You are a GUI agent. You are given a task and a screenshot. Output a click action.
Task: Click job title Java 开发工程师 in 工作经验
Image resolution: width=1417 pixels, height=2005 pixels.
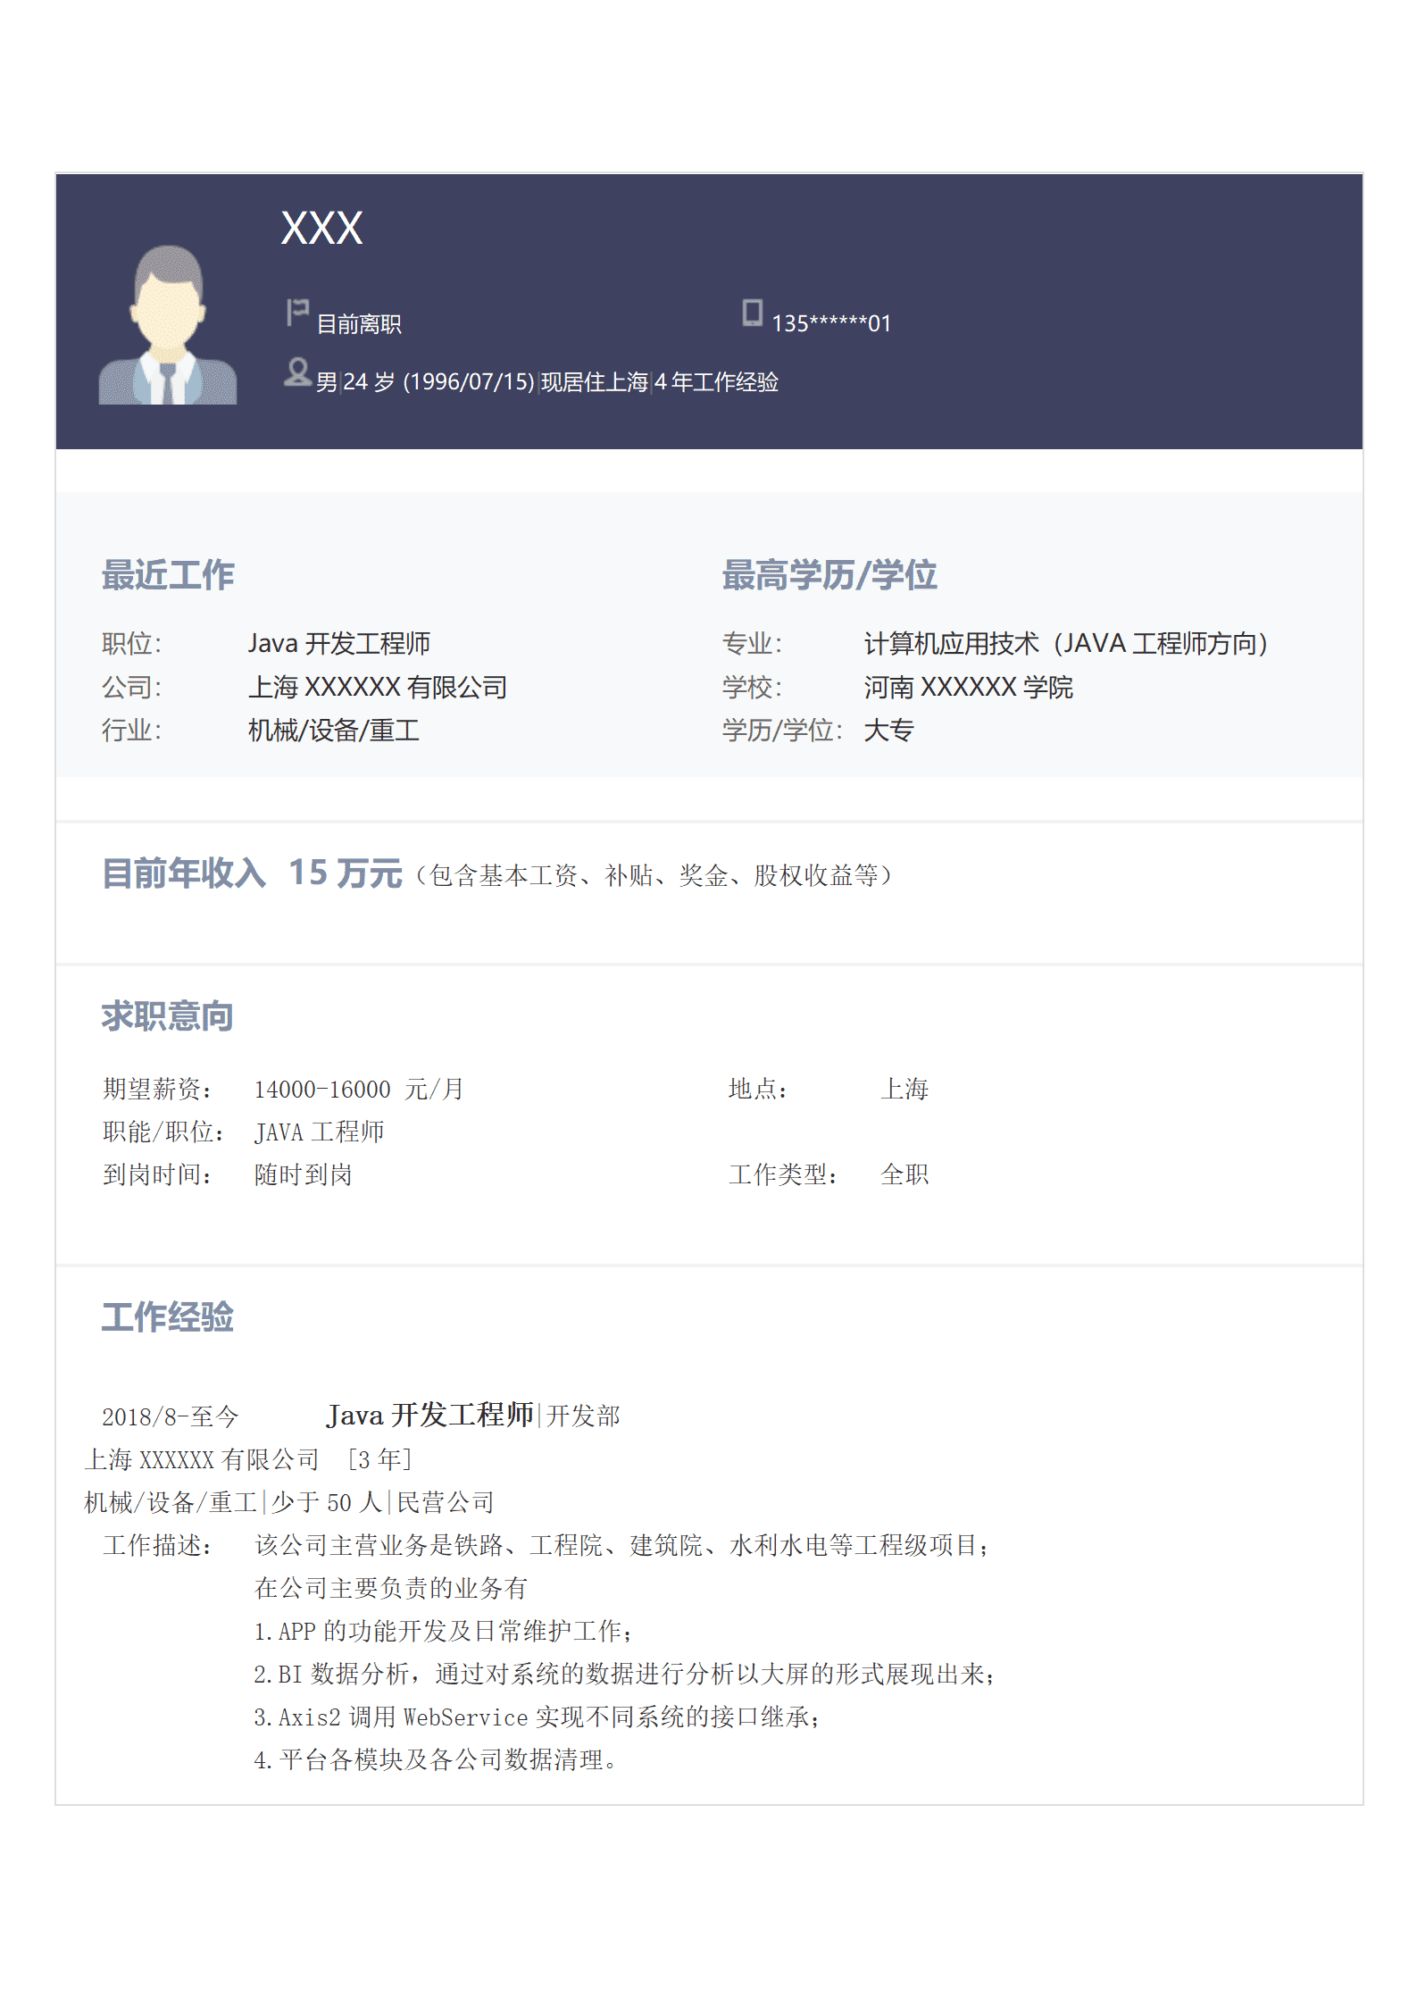429,1415
